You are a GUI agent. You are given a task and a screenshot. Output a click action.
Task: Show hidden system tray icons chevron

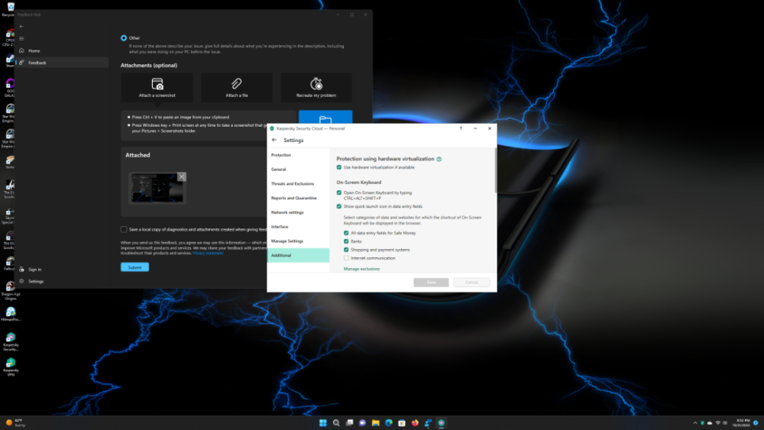pos(695,422)
